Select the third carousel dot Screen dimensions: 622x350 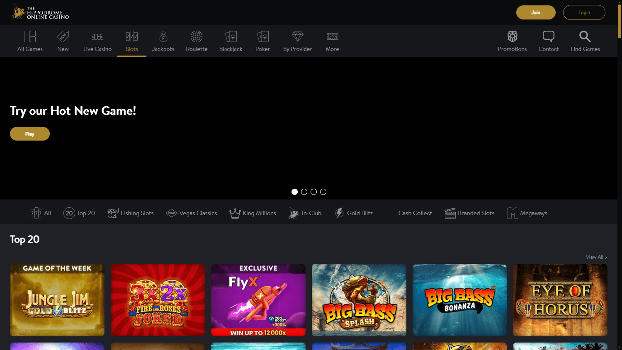[x=313, y=192]
